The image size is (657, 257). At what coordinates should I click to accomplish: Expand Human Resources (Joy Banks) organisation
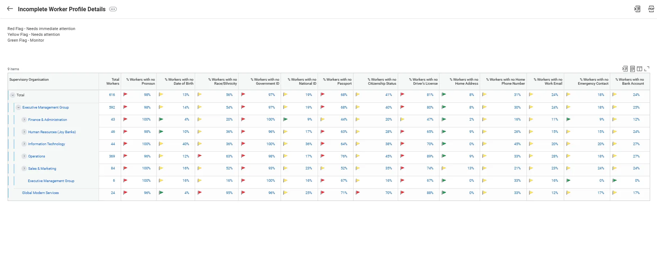point(24,132)
